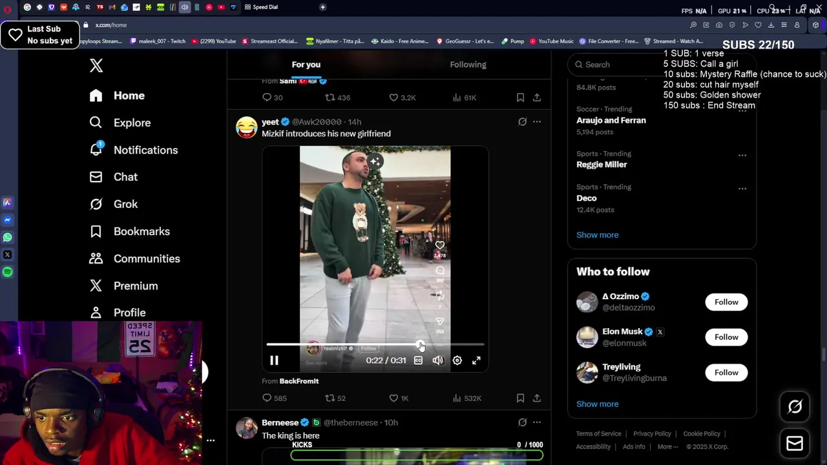Open Premium page

tap(123, 285)
